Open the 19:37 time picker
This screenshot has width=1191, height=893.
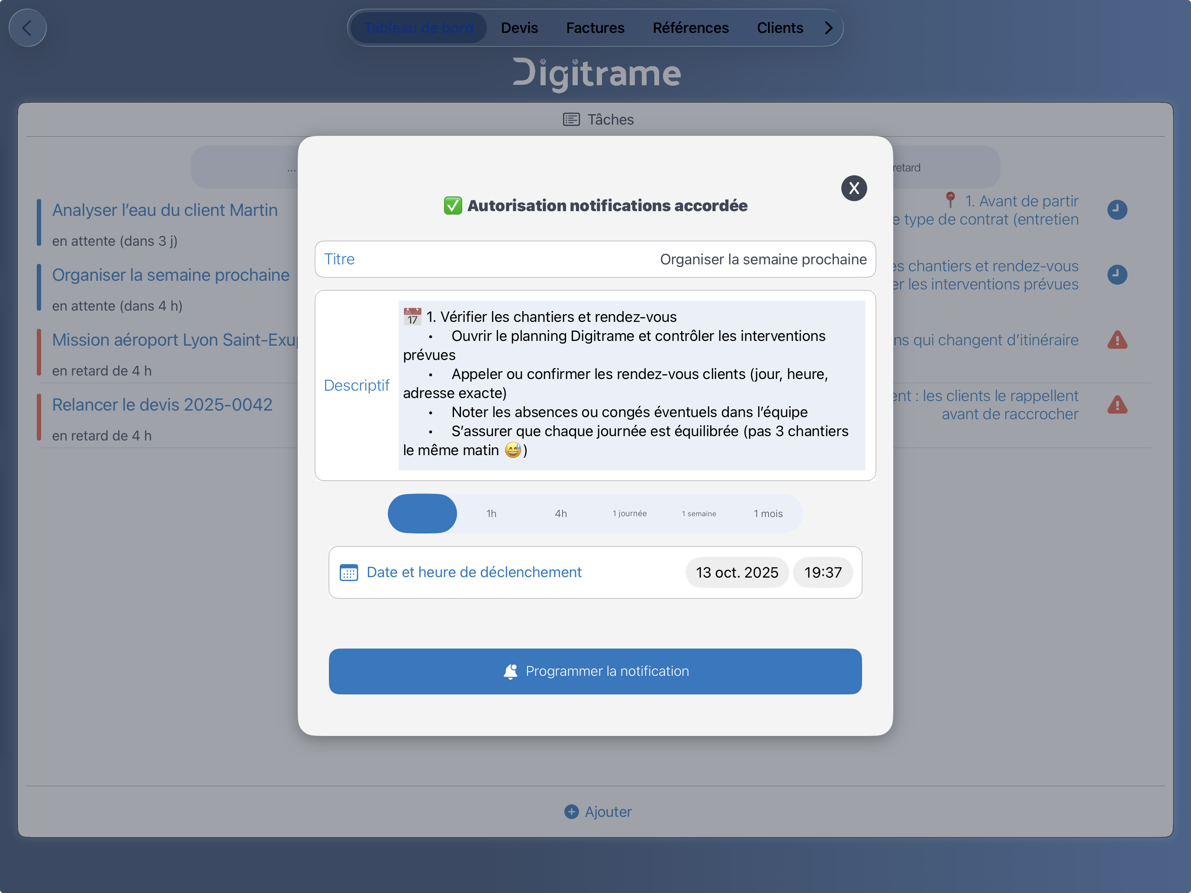point(822,573)
